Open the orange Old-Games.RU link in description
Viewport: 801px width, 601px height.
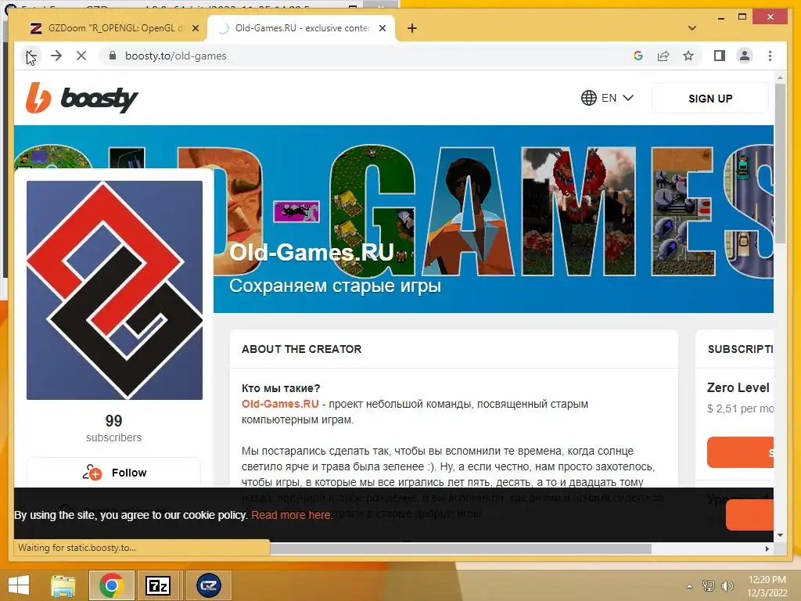[280, 404]
